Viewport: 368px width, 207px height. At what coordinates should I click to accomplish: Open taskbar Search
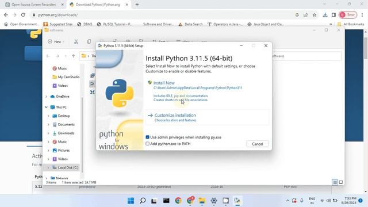pyautogui.click(x=143, y=201)
